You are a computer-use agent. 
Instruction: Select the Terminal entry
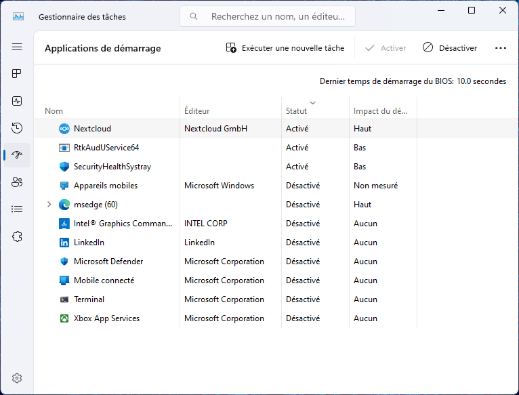point(89,299)
